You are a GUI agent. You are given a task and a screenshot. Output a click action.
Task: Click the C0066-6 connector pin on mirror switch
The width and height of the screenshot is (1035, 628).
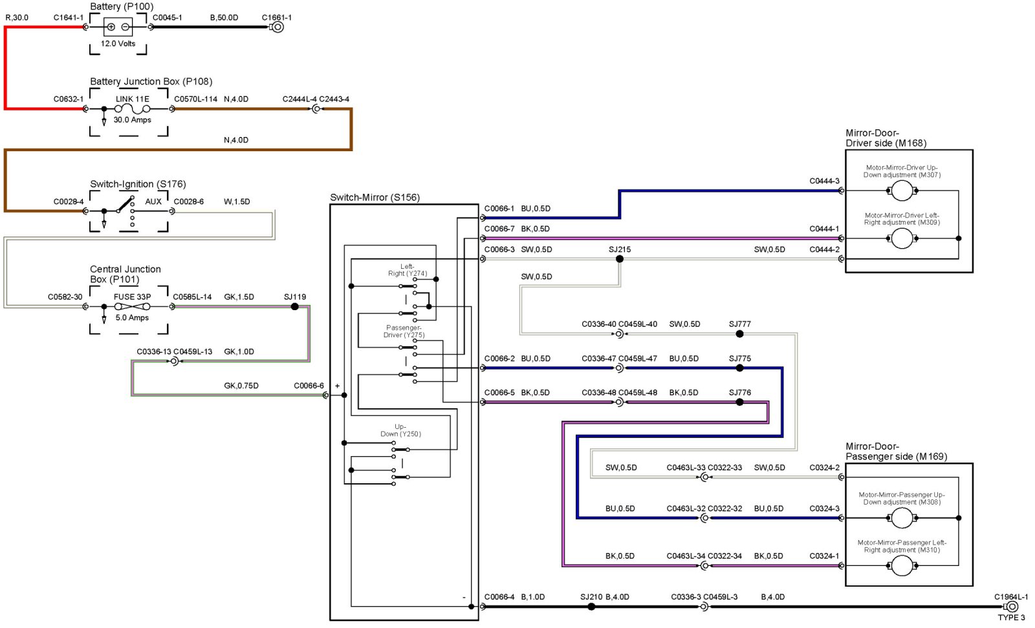point(325,395)
